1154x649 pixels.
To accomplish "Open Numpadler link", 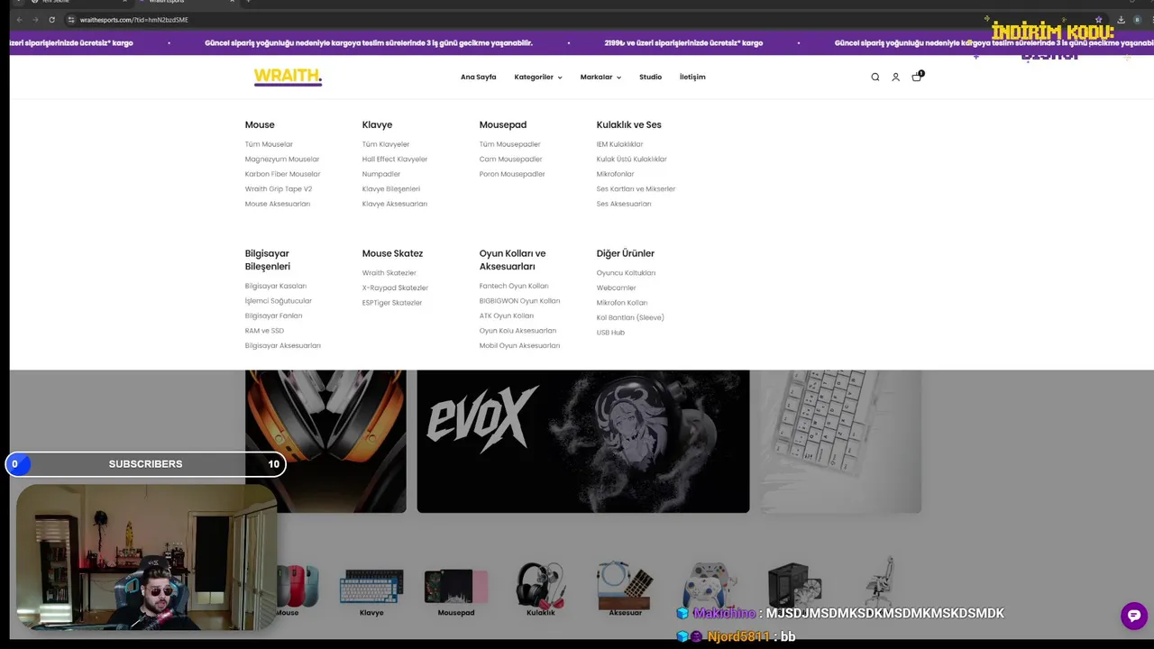I will (381, 174).
